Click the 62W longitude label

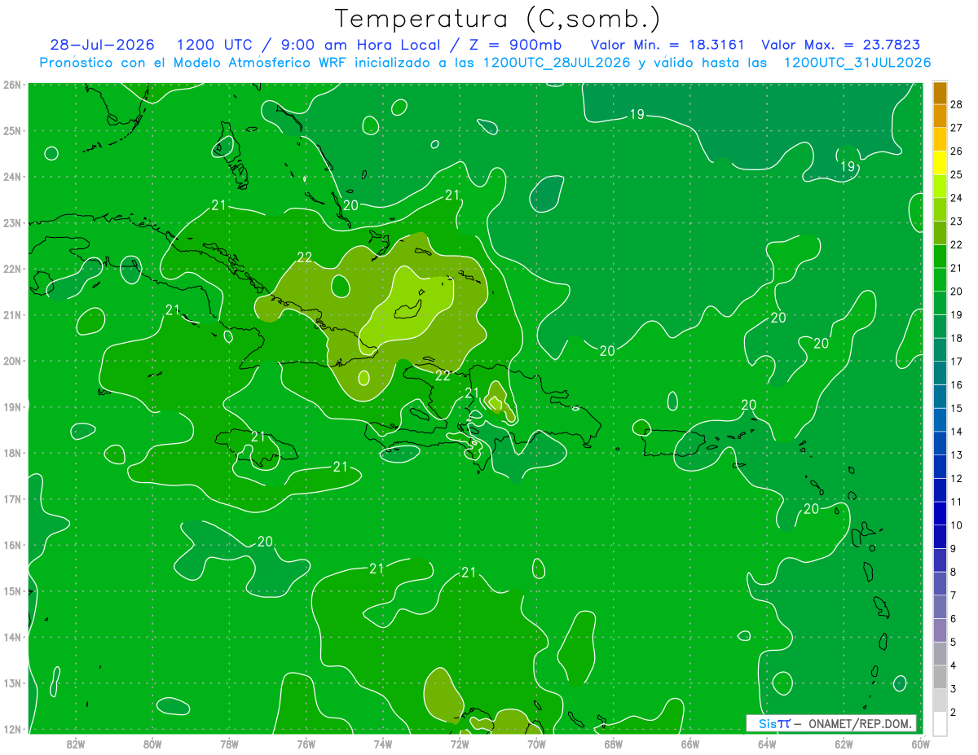(x=844, y=744)
